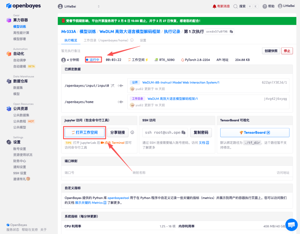Click the PyTorch 2.8-2204 flame icon
Viewport: 300px width, 234px height.
pyautogui.click(x=182, y=60)
